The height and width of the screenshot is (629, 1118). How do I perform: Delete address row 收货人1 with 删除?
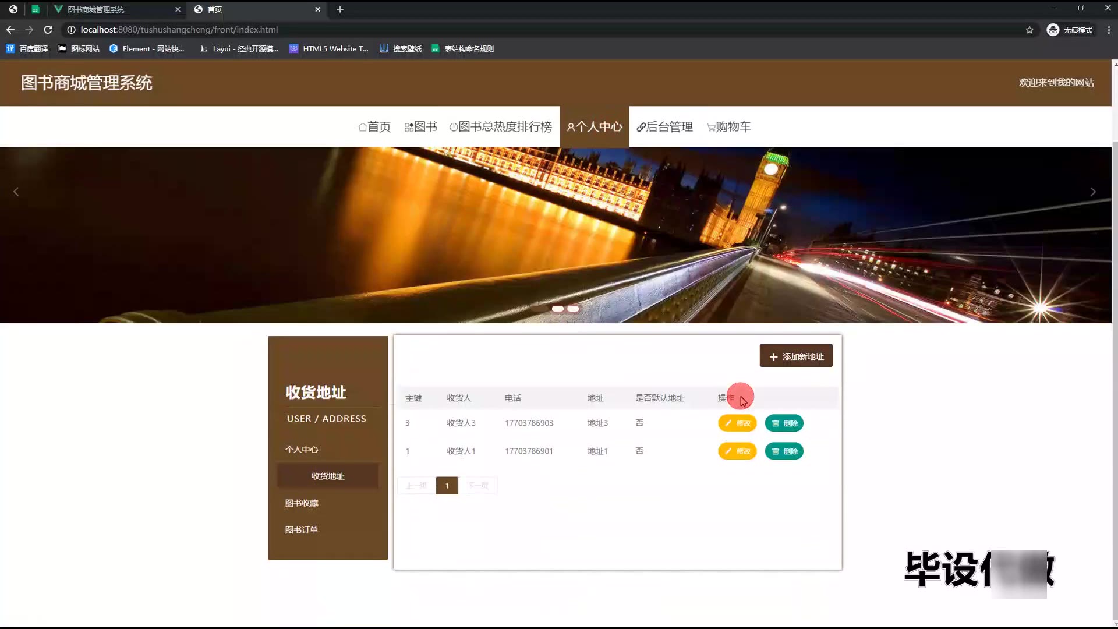[784, 451]
